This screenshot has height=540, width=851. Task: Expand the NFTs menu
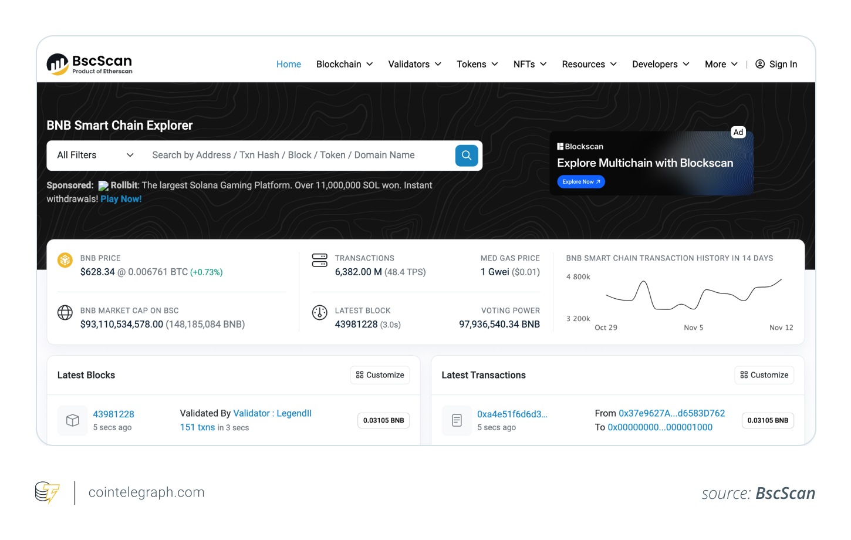point(530,64)
